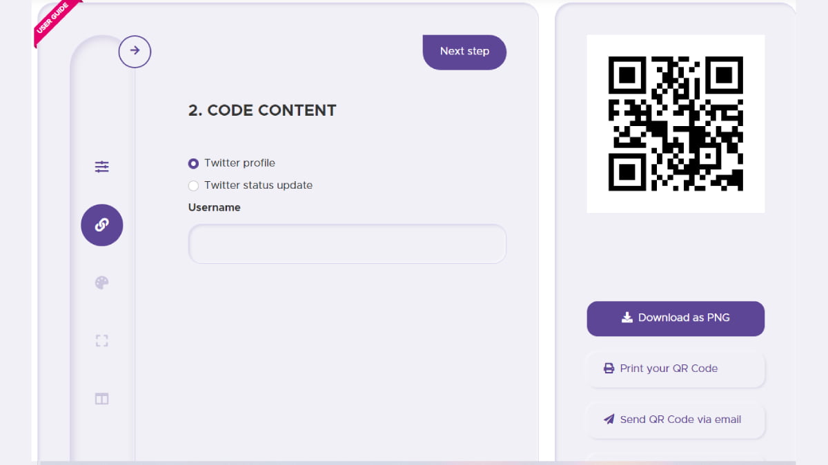Image resolution: width=828 pixels, height=465 pixels.
Task: Click Send QR Code via email
Action: coord(675,420)
